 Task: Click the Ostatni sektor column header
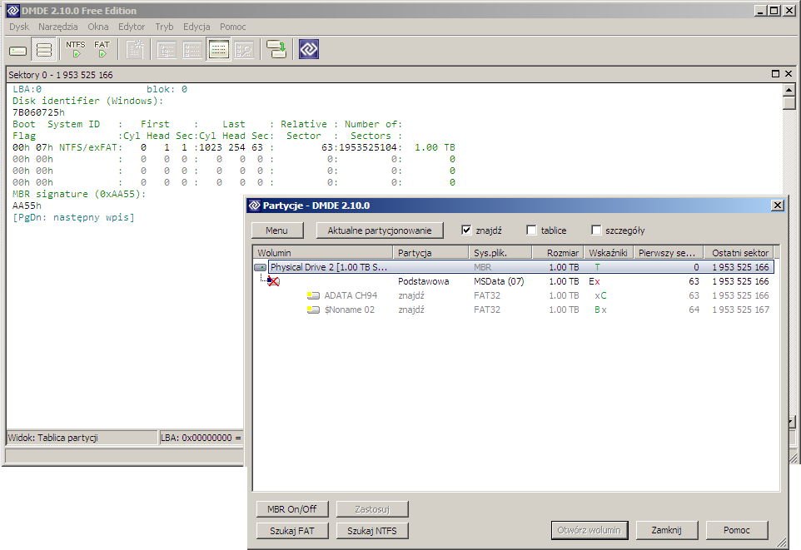tap(739, 252)
